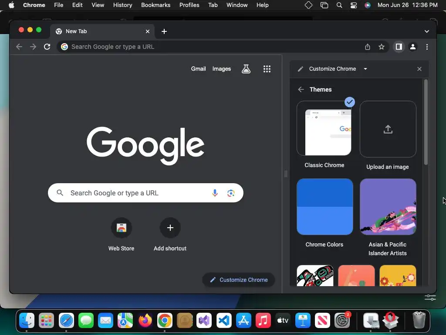Open the History menu
This screenshot has height=335, width=446.
click(122, 5)
